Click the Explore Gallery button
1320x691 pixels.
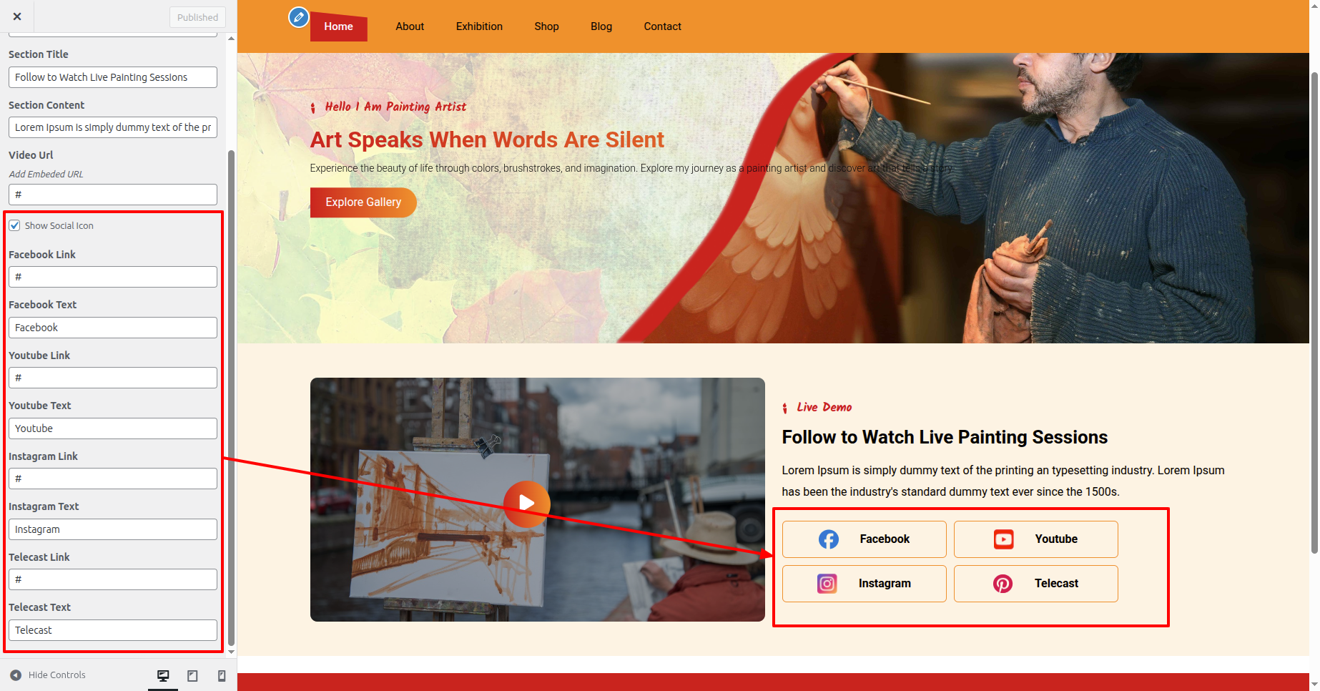point(363,202)
